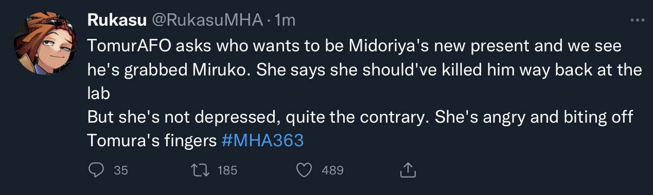This screenshot has height=195, width=653.
Task: Click the 489 likes count
Action: (332, 170)
